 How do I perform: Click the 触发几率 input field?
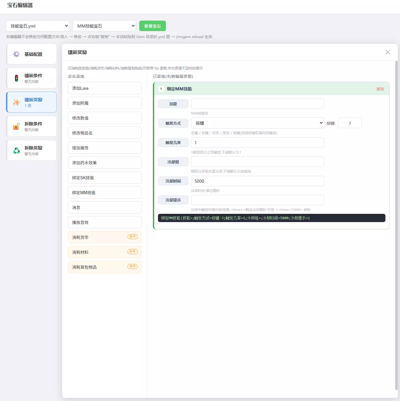tap(258, 143)
